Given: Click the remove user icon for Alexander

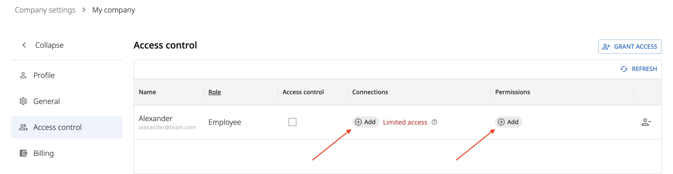Looking at the screenshot, I should pos(646,122).
